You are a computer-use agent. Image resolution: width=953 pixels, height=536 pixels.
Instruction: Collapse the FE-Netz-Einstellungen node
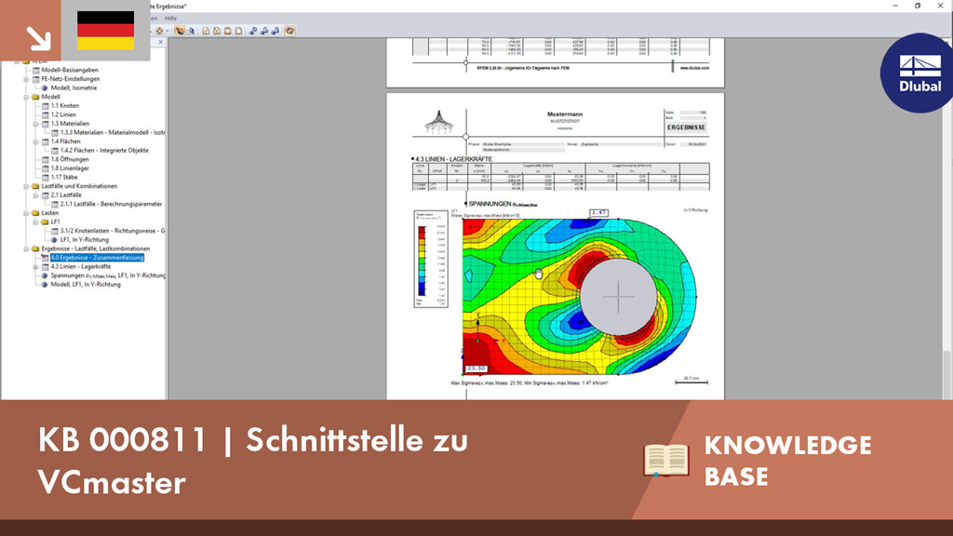click(26, 79)
